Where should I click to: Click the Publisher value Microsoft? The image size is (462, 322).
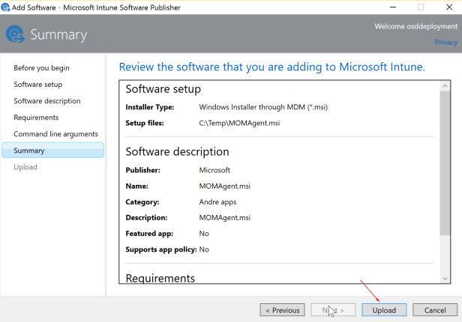(x=214, y=170)
